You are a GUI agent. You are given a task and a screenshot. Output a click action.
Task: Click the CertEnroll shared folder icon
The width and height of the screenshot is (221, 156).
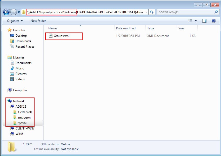[15, 112]
